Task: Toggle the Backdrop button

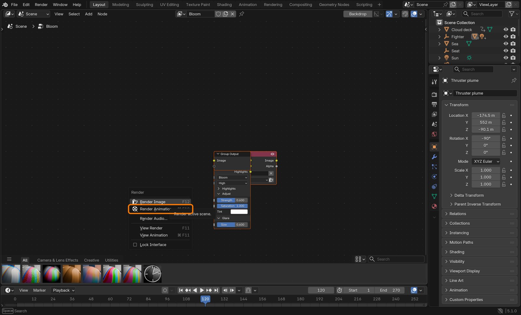Action: click(x=358, y=14)
